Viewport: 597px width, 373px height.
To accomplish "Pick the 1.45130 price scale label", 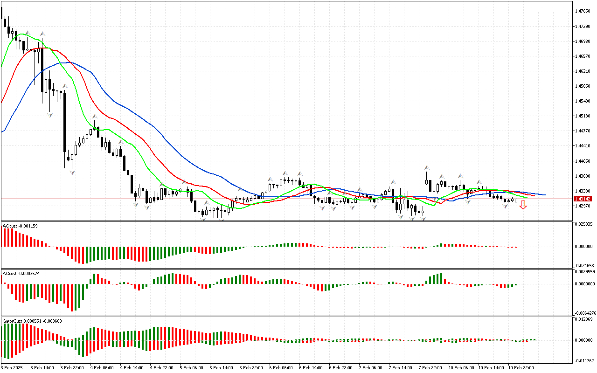I will coord(583,116).
